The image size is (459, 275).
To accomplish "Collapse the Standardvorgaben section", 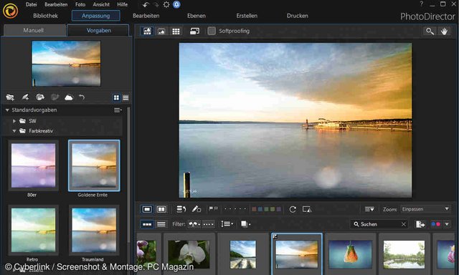I will click(7, 110).
